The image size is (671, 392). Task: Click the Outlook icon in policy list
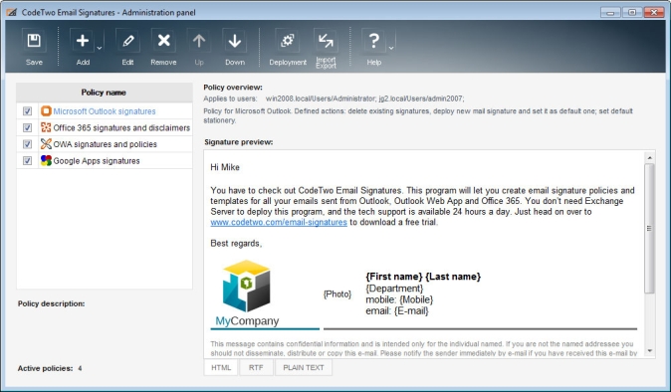(46, 111)
